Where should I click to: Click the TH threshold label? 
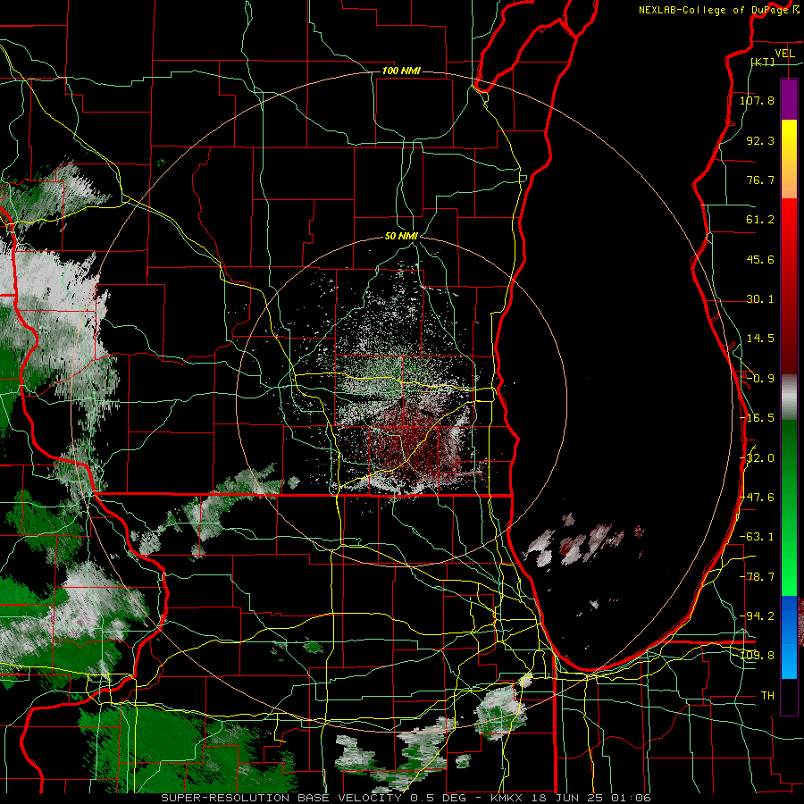point(767,696)
